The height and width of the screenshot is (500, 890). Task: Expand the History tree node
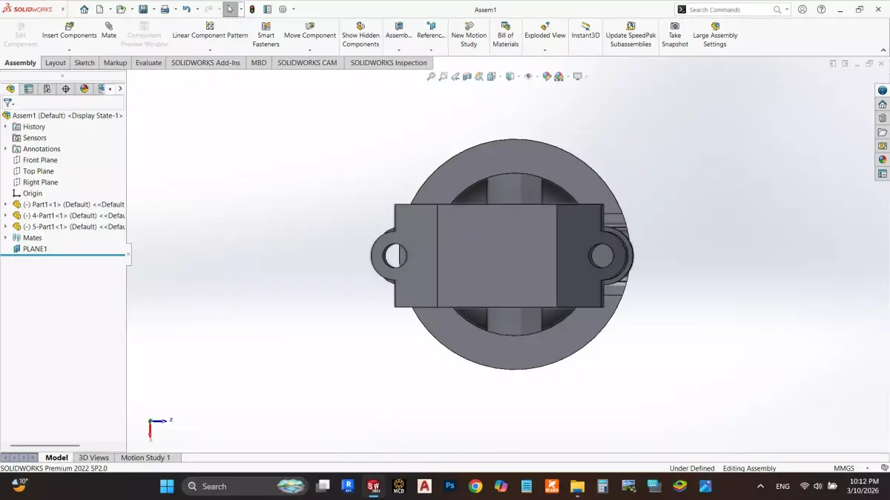[x=5, y=127]
